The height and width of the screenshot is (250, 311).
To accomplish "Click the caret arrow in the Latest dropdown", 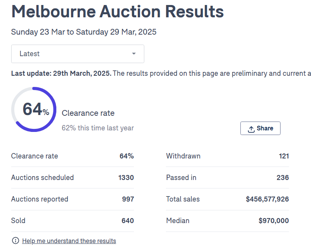I will pos(134,54).
